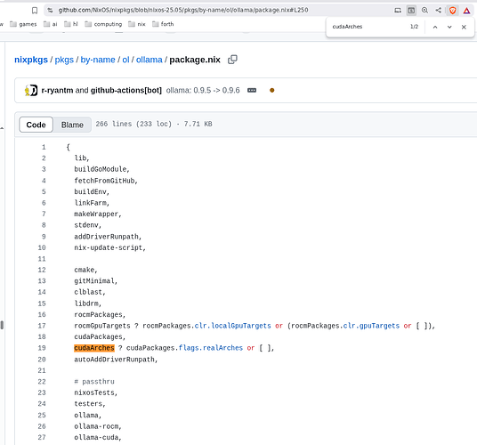Switch to the Blame tab
477x445 pixels.
pos(72,125)
